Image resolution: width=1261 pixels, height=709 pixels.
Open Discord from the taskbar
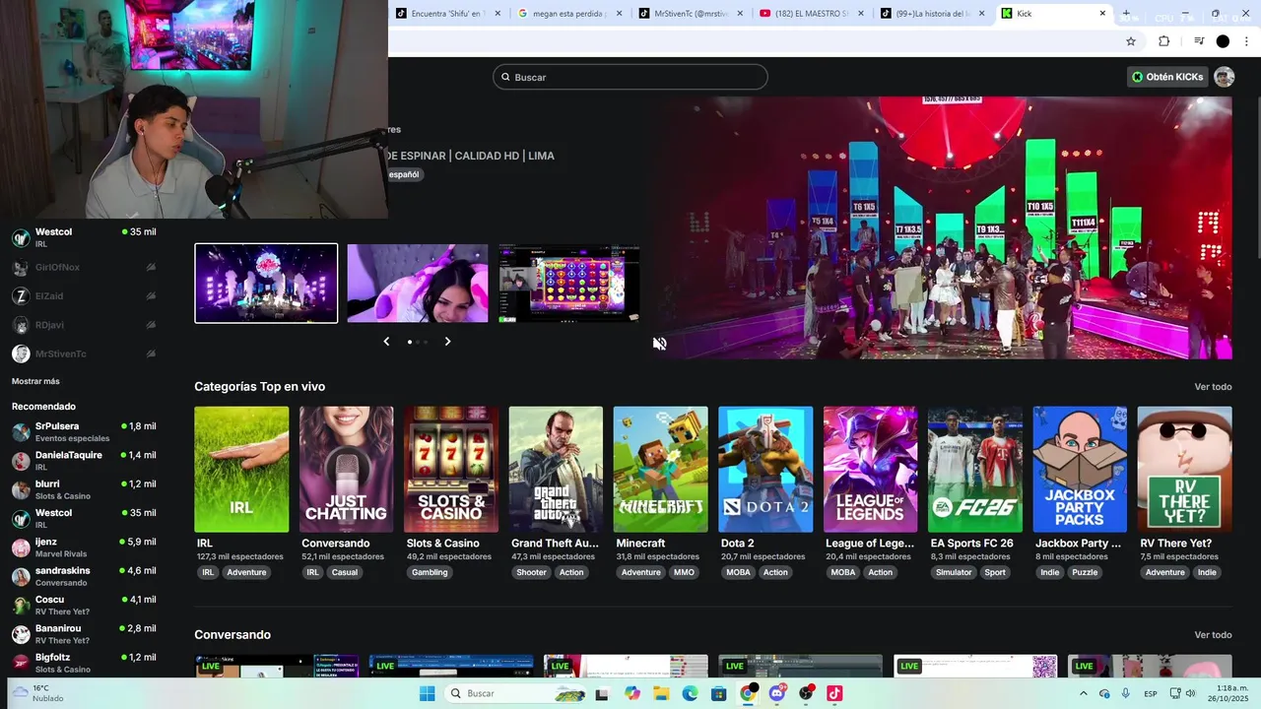[777, 693]
